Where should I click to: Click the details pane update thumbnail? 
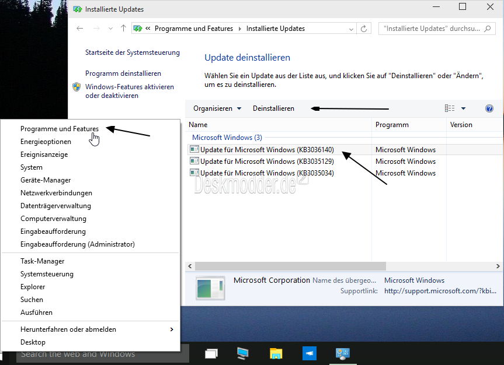pyautogui.click(x=210, y=288)
